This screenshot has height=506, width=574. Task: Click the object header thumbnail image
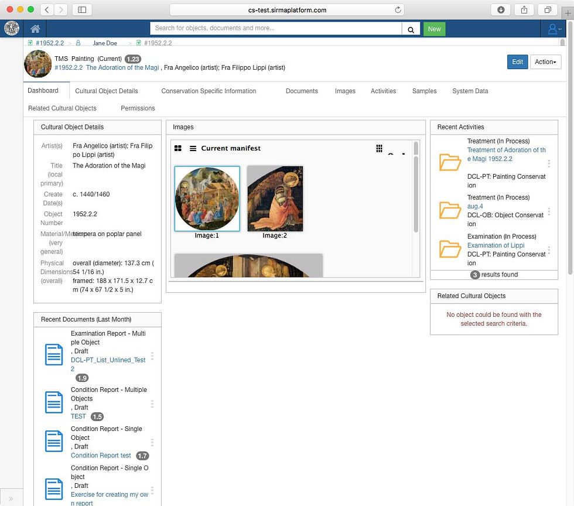click(37, 64)
